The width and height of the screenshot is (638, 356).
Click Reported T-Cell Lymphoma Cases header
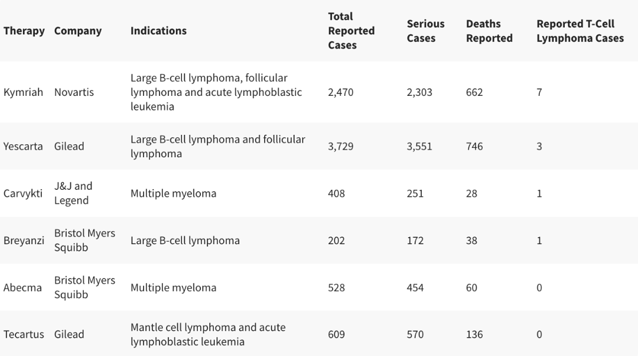coord(580,31)
